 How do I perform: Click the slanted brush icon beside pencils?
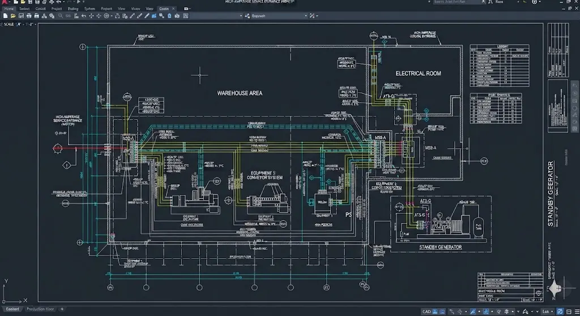[x=147, y=16]
